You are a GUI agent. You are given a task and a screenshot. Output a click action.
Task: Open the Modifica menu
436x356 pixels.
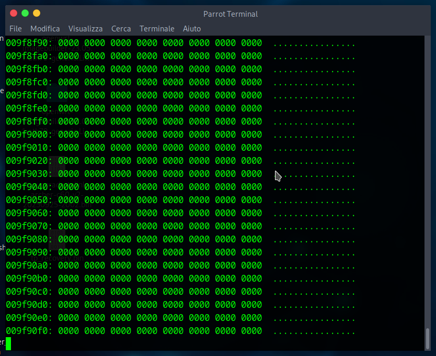coord(45,29)
